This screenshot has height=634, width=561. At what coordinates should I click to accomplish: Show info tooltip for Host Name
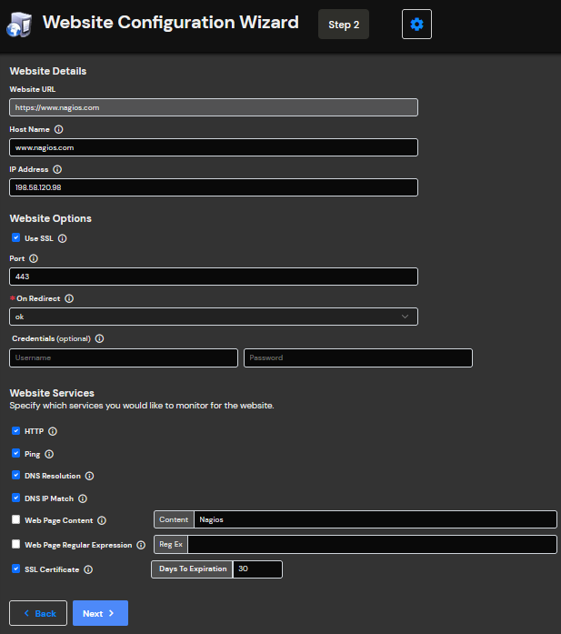click(58, 129)
